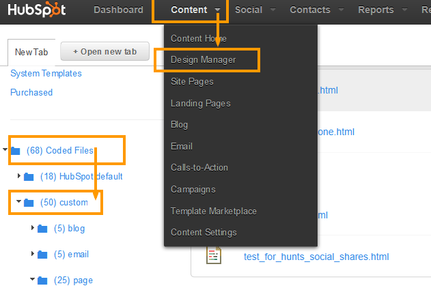Open the Contacts menu

[310, 10]
